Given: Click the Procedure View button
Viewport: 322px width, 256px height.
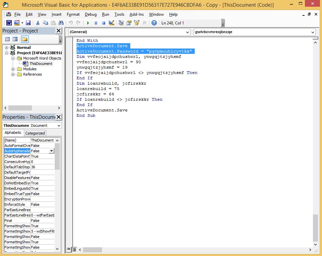Looking at the screenshot, I should 68,249.
